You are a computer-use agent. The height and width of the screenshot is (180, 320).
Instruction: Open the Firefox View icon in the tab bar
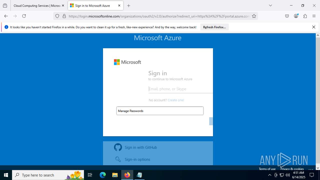coord(5,5)
